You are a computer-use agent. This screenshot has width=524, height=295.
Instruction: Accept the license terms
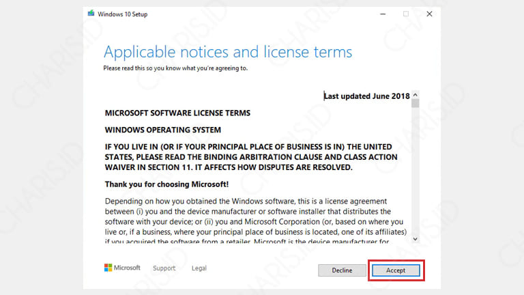tap(396, 270)
